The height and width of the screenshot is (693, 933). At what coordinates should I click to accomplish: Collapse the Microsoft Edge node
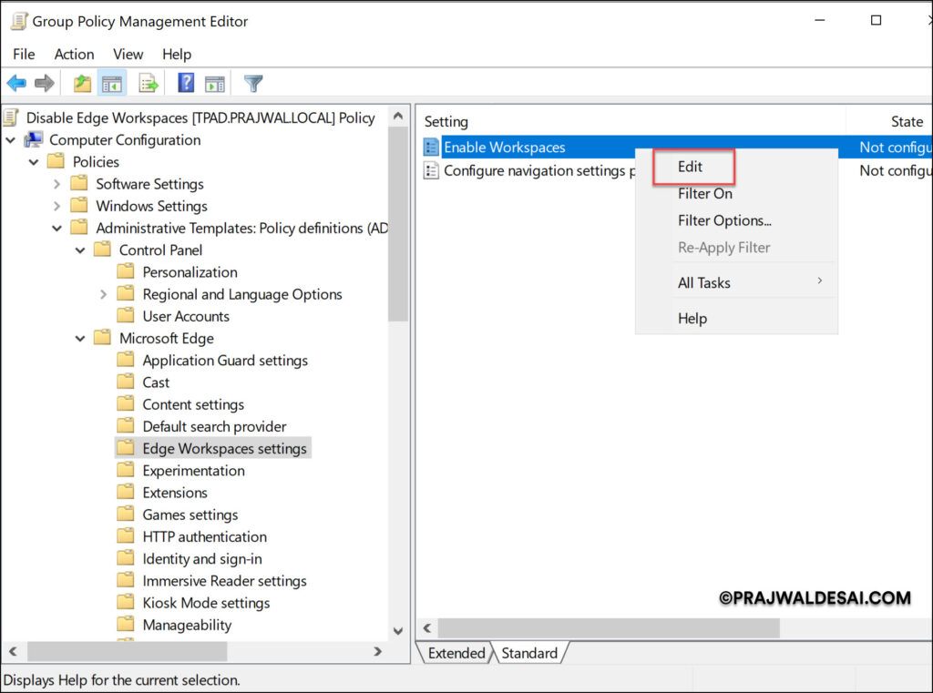coord(80,339)
